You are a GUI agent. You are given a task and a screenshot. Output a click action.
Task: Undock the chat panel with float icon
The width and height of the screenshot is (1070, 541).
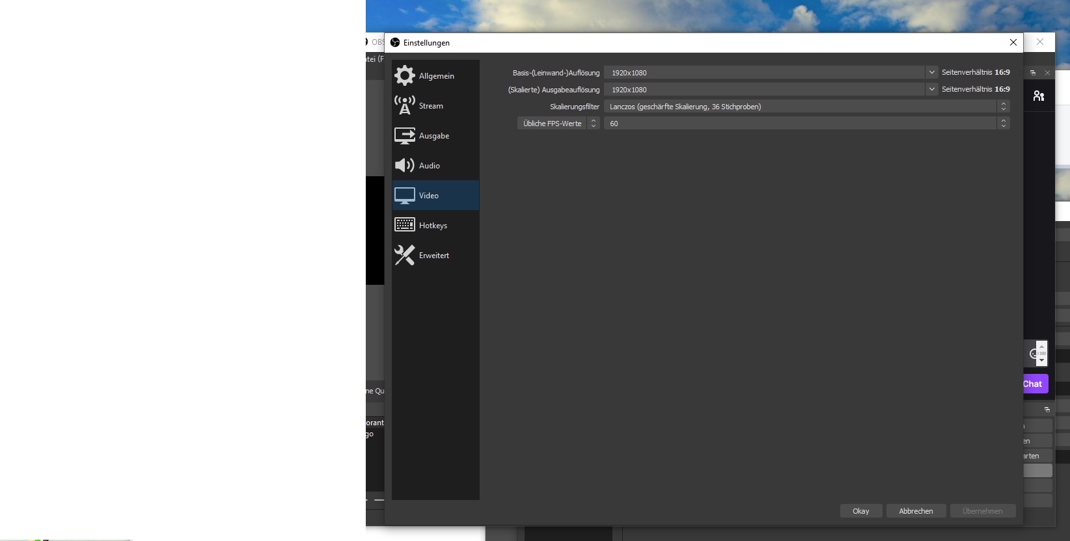pyautogui.click(x=1033, y=73)
